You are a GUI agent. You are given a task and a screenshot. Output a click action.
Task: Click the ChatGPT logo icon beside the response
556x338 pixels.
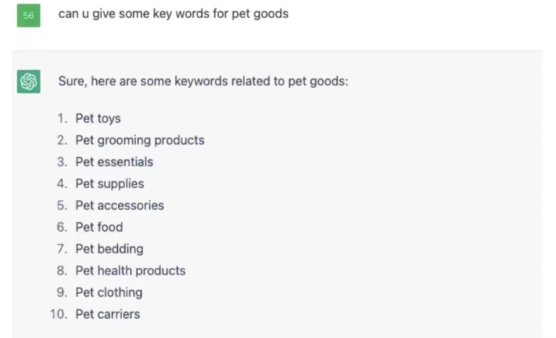pyautogui.click(x=28, y=82)
